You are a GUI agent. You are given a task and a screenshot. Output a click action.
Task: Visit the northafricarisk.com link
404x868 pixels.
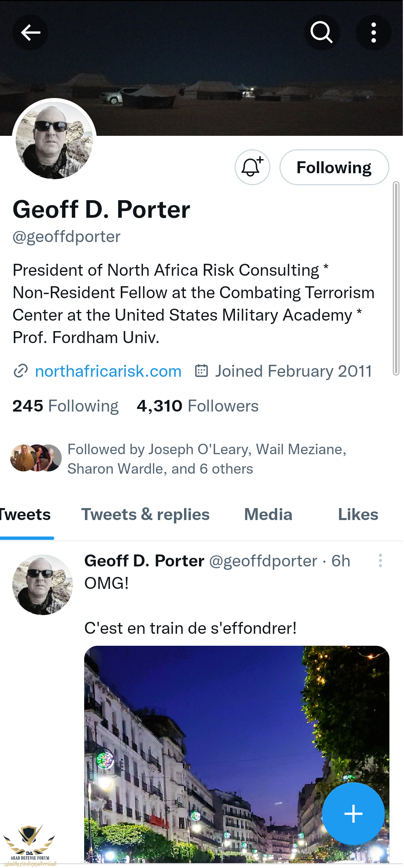tap(108, 371)
